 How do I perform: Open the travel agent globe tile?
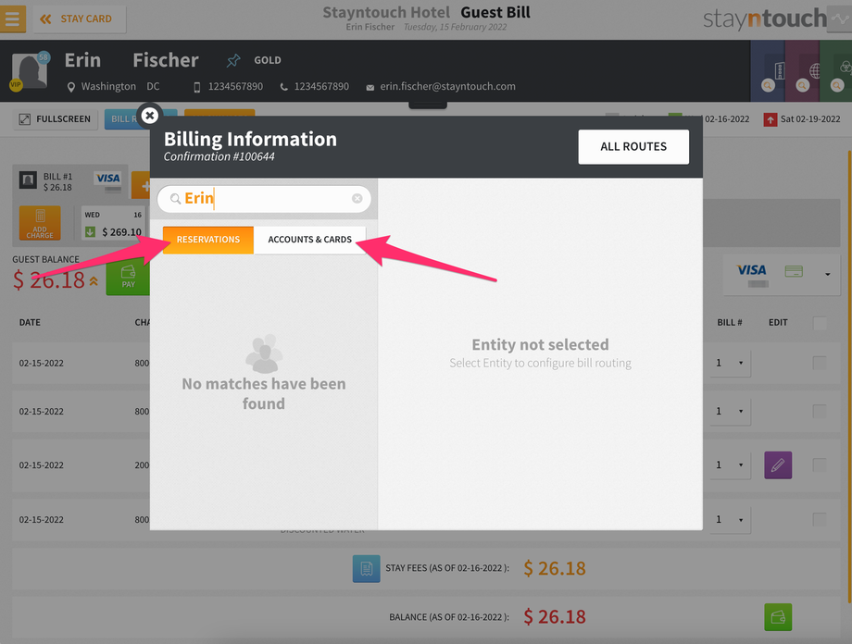(802, 71)
